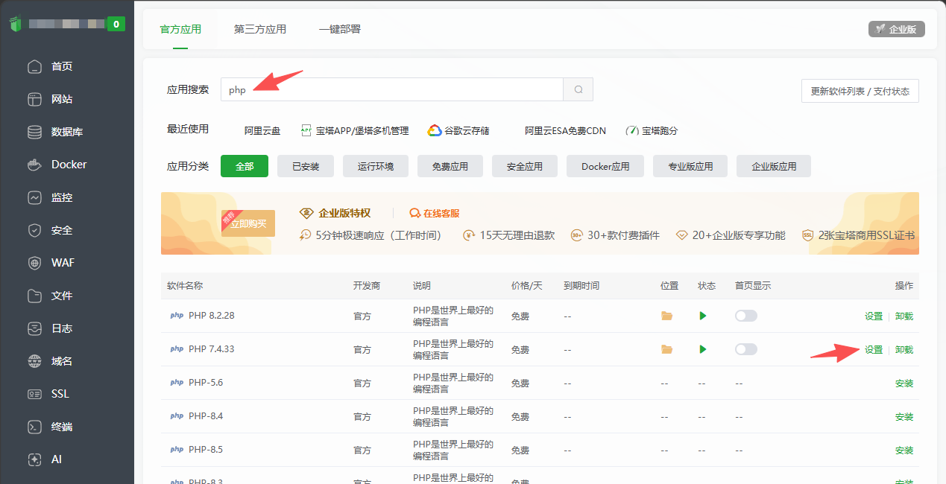Screen dimensions: 946x484
Task: Click 卸载 for PHP 8.2.28
Action: click(904, 316)
